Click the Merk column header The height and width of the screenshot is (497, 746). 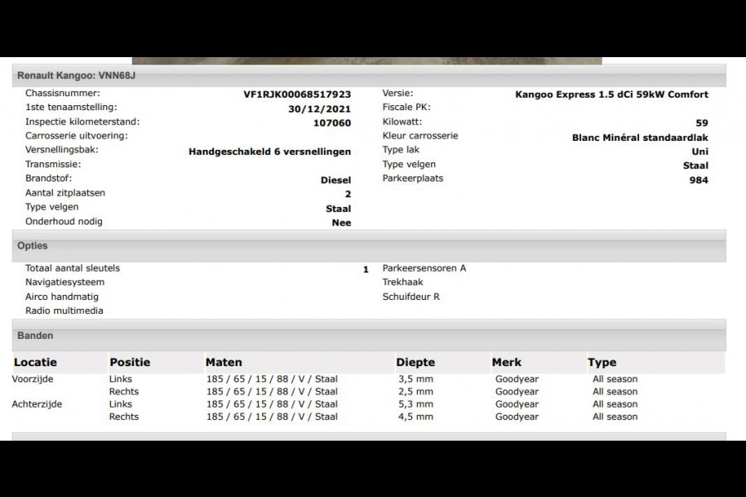(x=506, y=363)
